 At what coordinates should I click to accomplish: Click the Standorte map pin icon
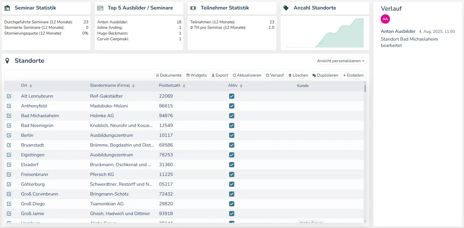tap(7, 61)
